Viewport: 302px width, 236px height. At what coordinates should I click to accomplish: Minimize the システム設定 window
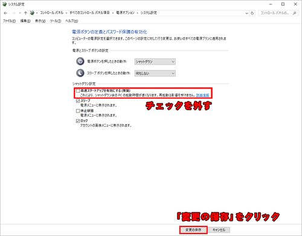click(x=271, y=4)
